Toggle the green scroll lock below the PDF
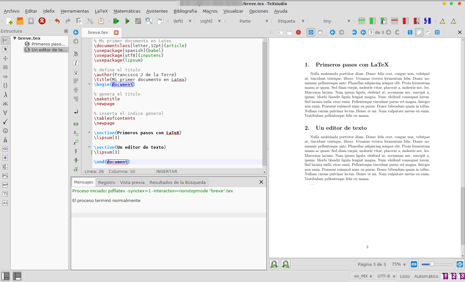This screenshot has height=282, width=465. (x=274, y=264)
